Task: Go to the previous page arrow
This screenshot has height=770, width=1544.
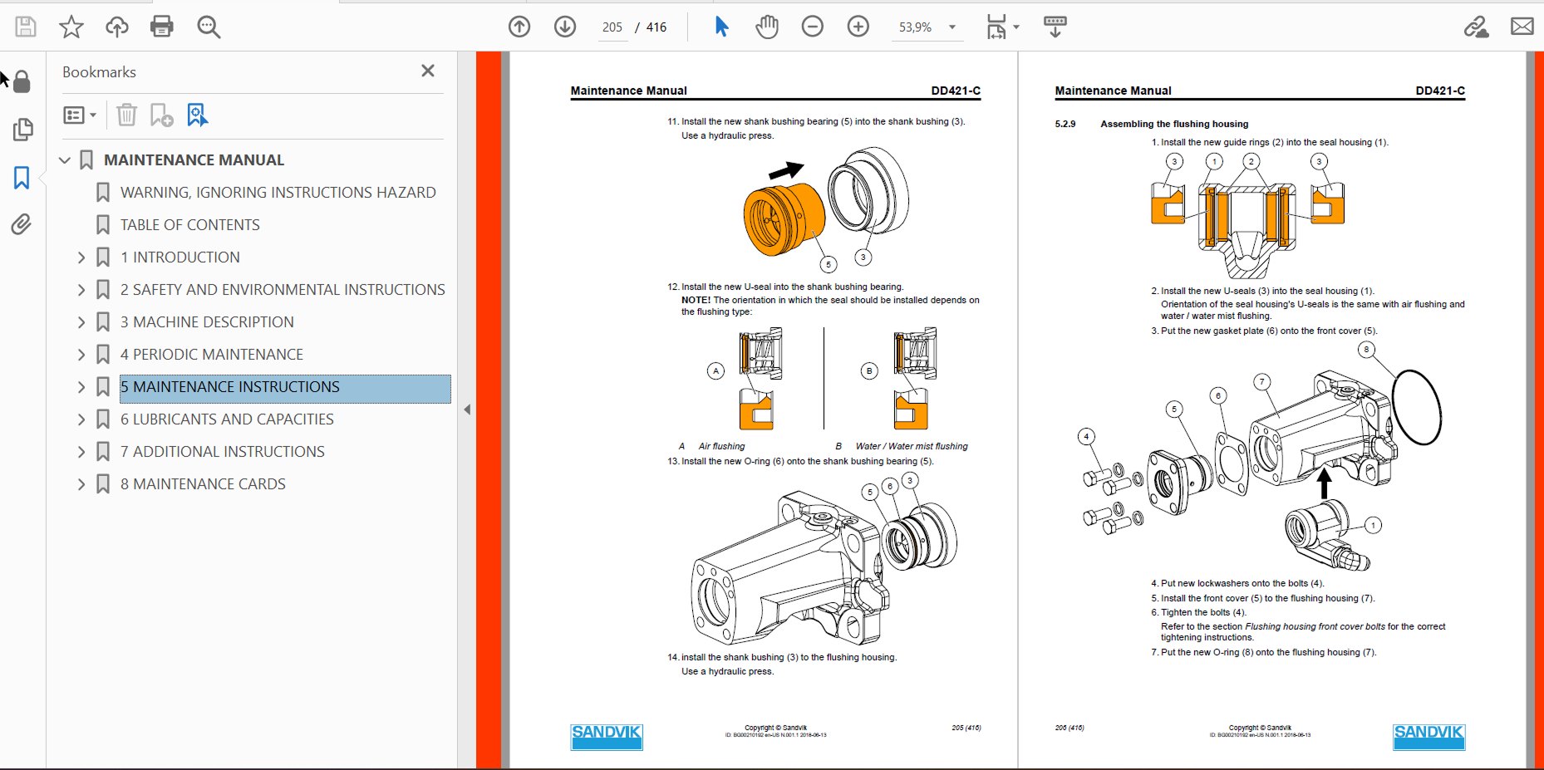Action: coord(519,27)
